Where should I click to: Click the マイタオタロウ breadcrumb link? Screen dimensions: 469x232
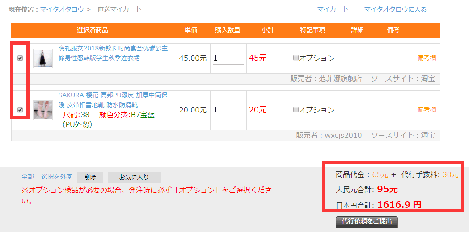point(61,9)
